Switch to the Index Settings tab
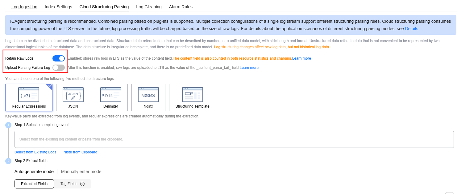Viewport: 457px width, 194px height. [x=58, y=7]
